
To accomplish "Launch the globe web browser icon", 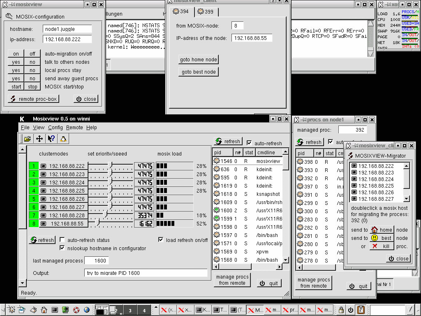I will click(87, 310).
